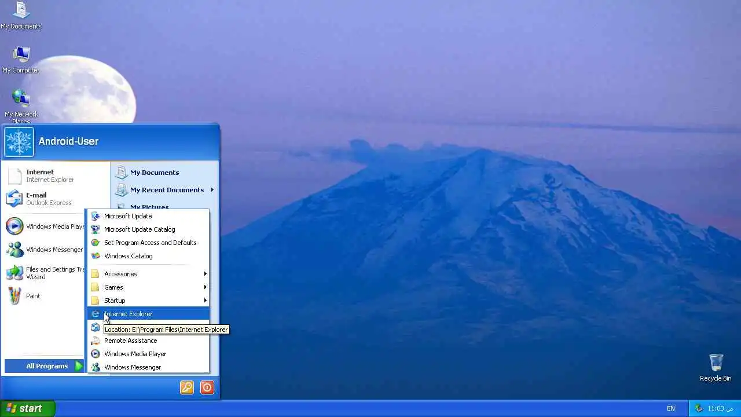
Task: Click the Log Off key icon
Action: [186, 387]
